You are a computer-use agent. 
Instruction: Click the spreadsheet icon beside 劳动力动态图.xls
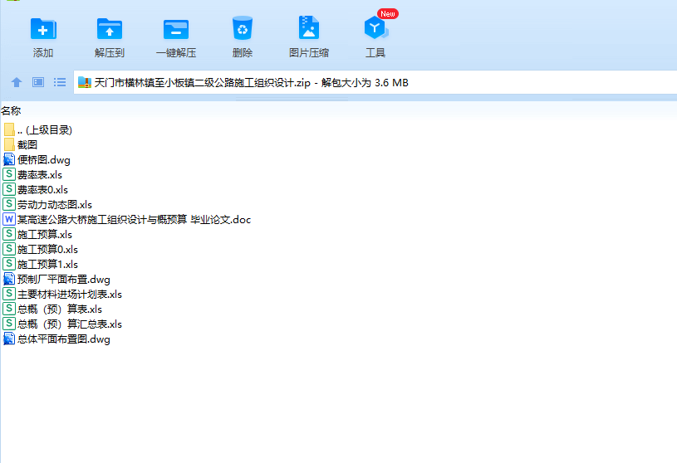[9, 204]
